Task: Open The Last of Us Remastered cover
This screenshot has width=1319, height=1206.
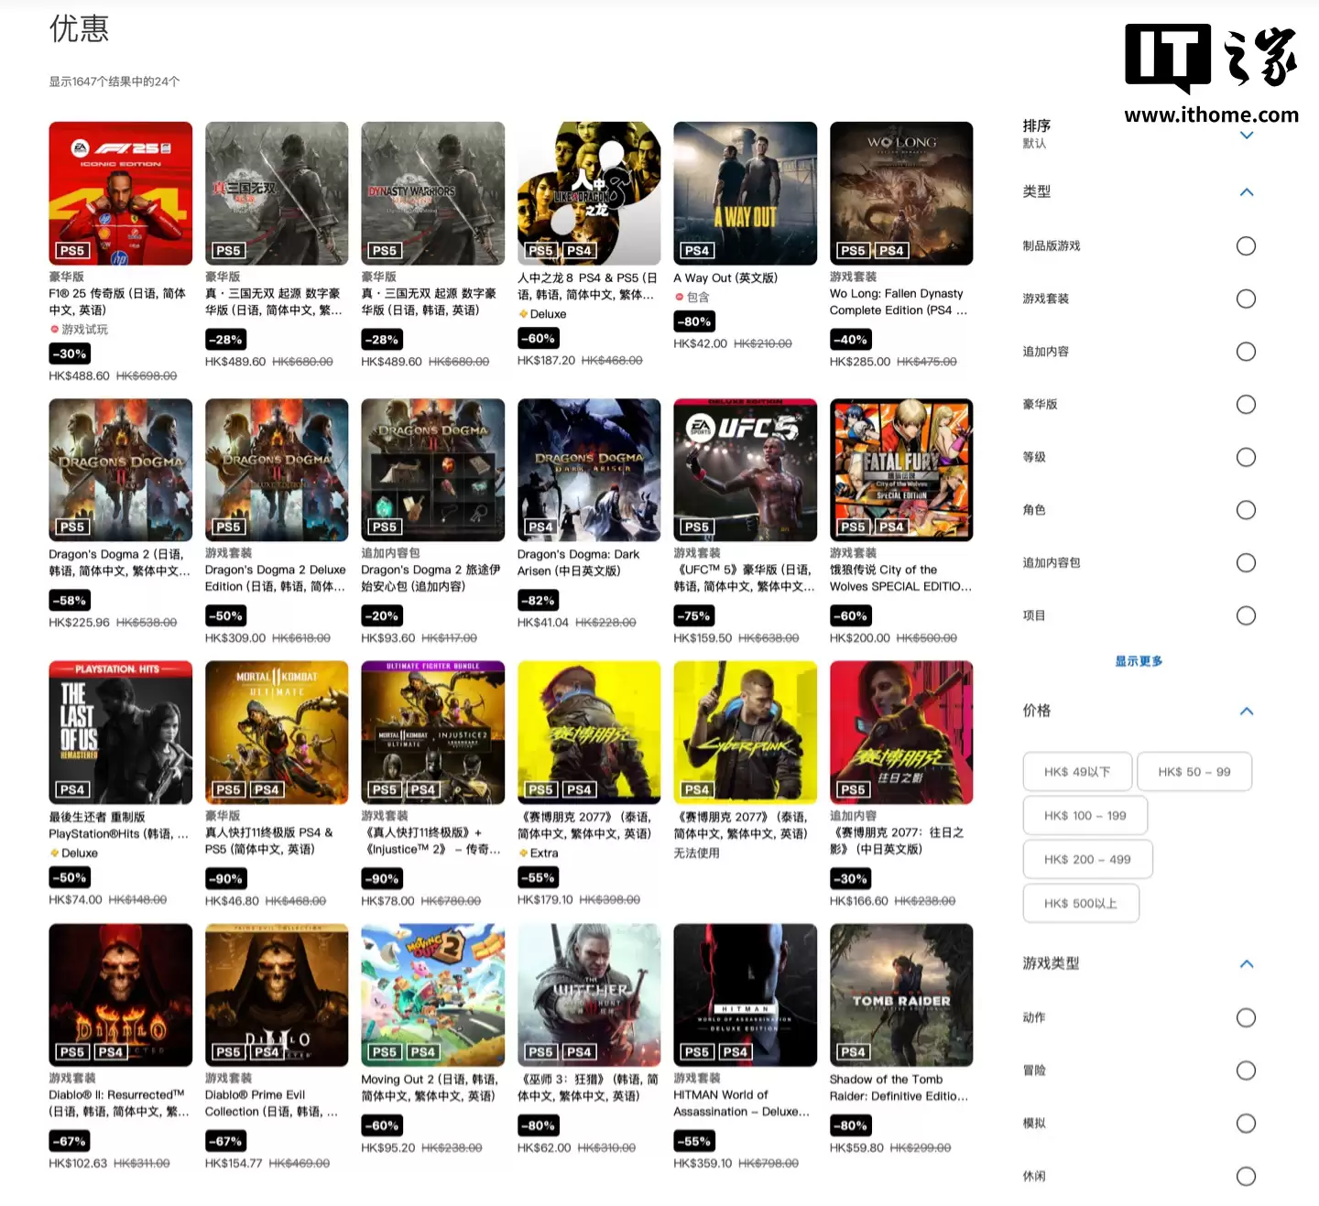Action: [120, 733]
